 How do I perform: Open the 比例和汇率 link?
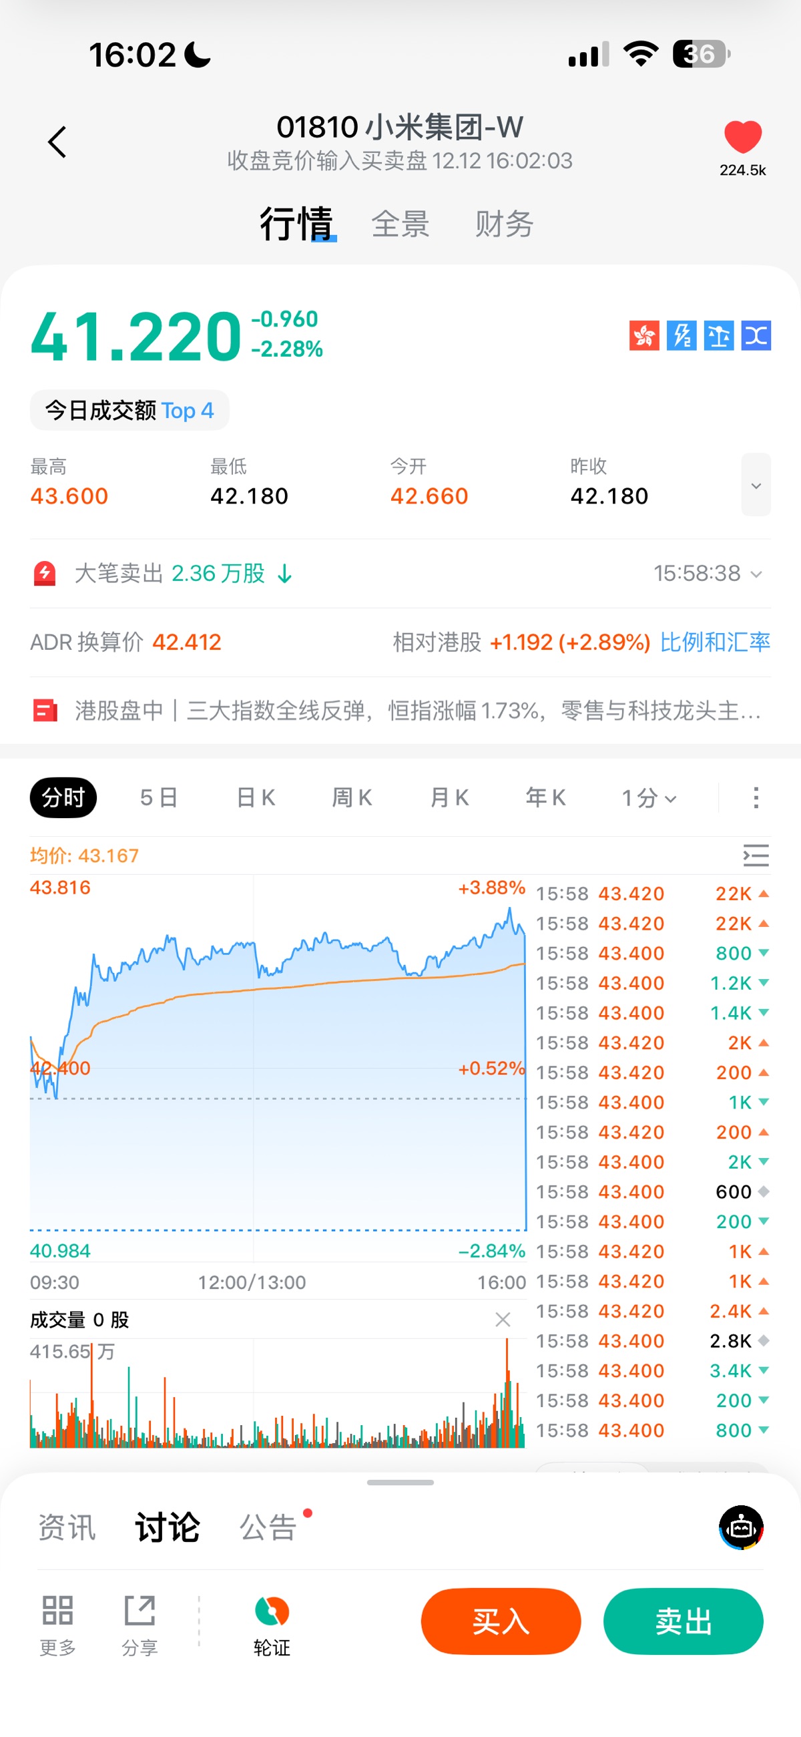pos(715,642)
